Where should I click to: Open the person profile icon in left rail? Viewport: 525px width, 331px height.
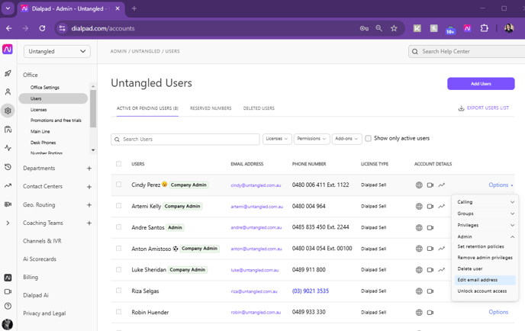(8, 92)
